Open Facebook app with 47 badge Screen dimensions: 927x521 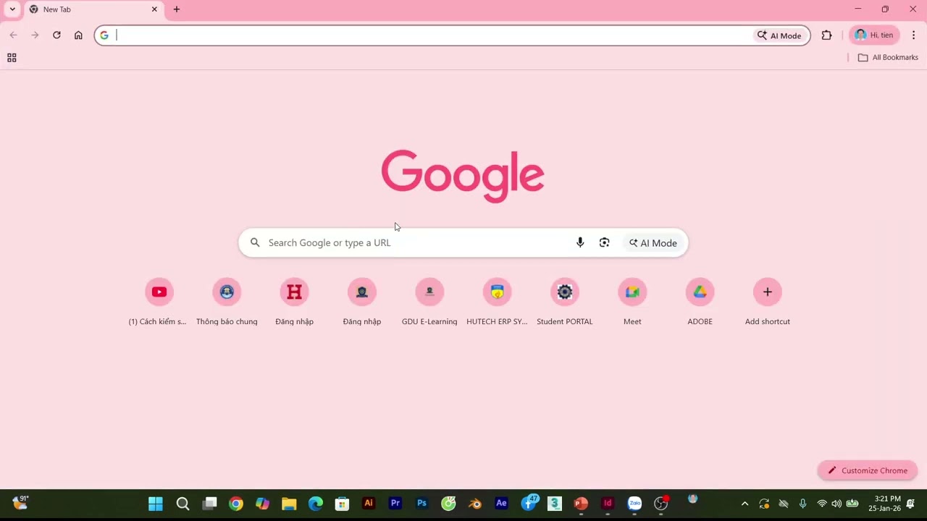[x=529, y=504]
